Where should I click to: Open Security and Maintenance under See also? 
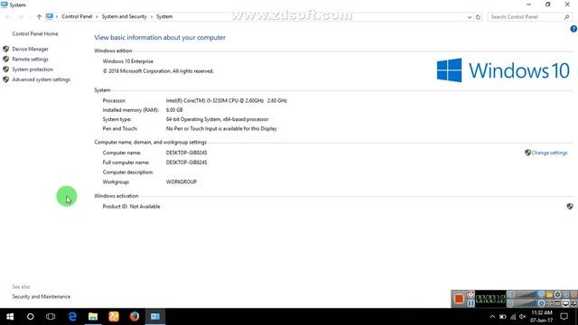click(41, 297)
